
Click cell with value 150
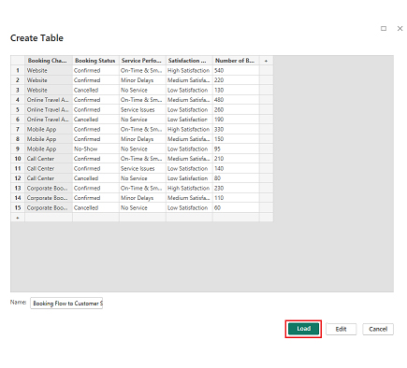click(x=236, y=139)
